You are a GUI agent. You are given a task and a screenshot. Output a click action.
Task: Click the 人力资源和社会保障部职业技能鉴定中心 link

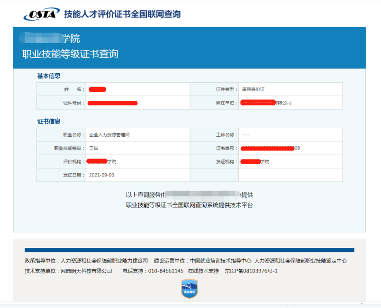pos(300,261)
